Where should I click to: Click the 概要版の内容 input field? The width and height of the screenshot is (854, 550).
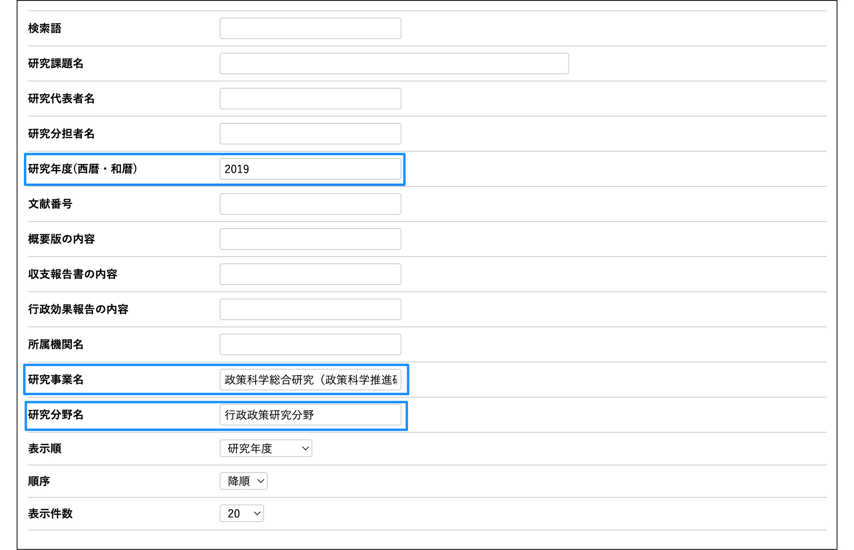310,239
